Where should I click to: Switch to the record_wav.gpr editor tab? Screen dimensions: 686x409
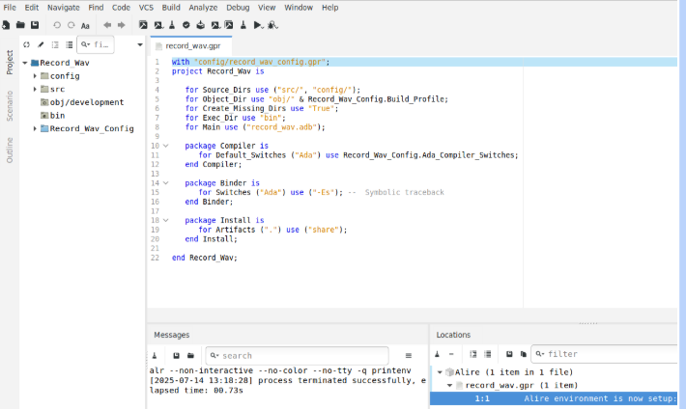(x=191, y=46)
